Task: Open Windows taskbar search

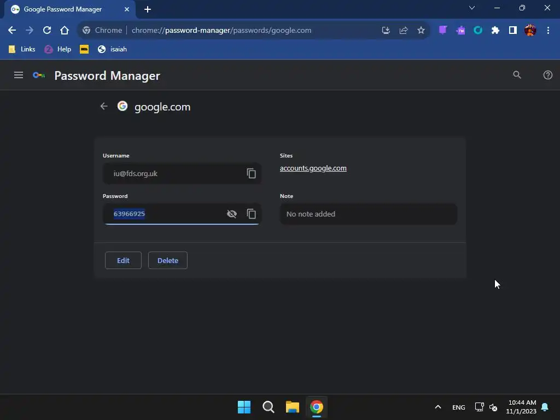Action: point(268,407)
